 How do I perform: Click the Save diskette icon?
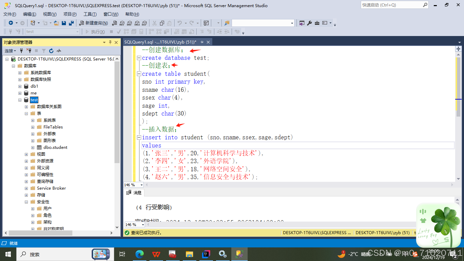[64, 23]
